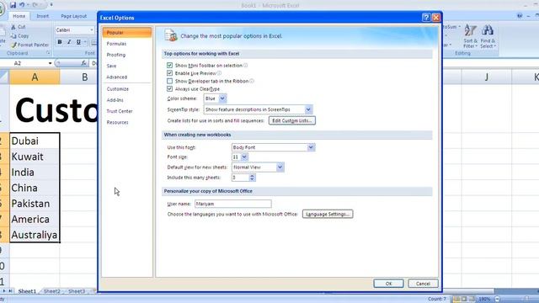This screenshot has height=303, width=539.
Task: Click Language Settings button
Action: [x=328, y=214]
